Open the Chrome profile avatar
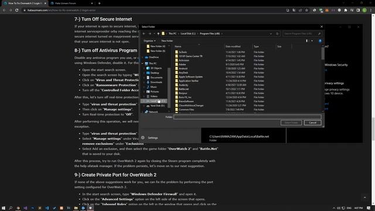375x211 pixels. tap(364, 11)
